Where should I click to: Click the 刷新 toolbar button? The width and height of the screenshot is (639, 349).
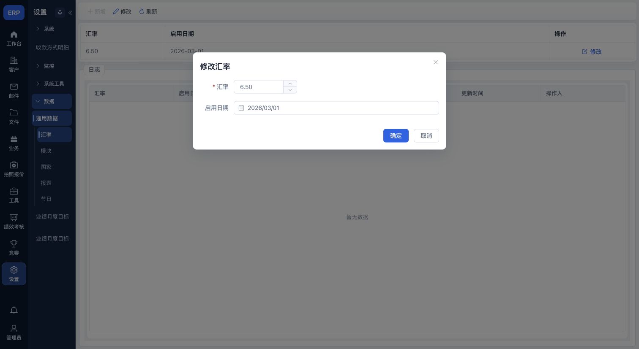(148, 11)
